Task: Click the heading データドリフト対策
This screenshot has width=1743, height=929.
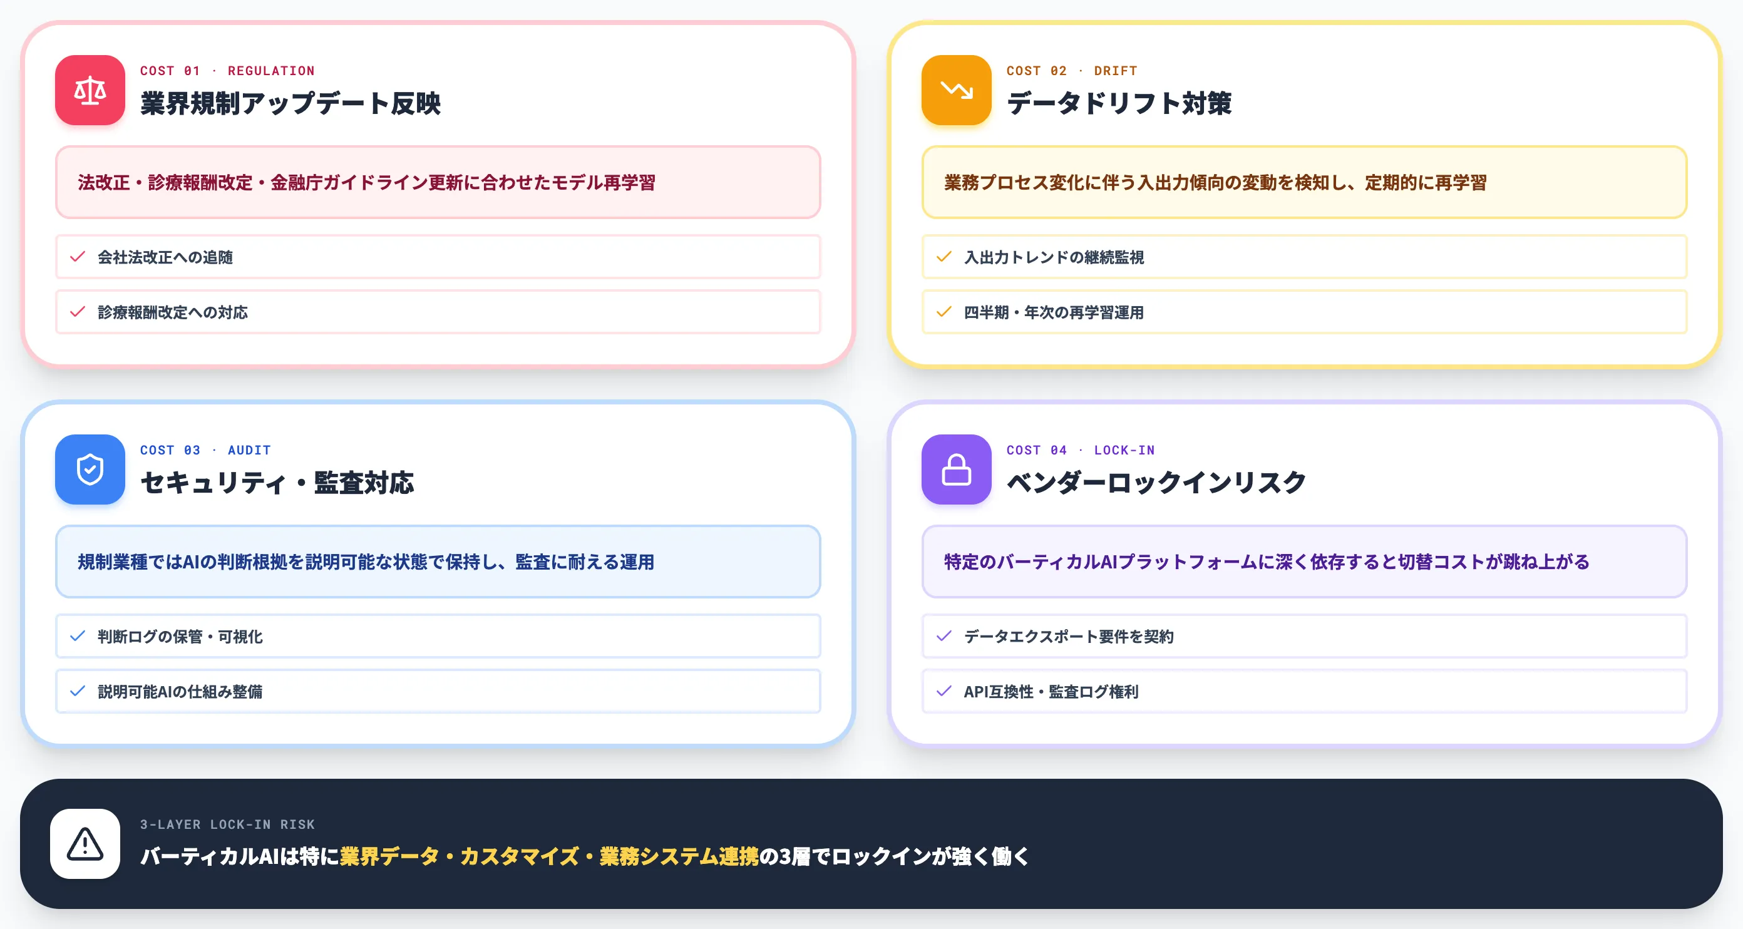Action: tap(1119, 103)
